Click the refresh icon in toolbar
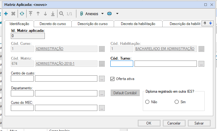The height and width of the screenshot is (131, 217). pos(22,14)
